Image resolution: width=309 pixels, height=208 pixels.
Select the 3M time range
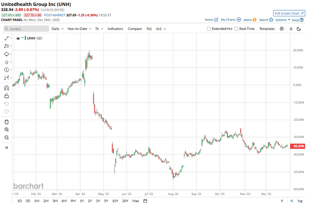[55, 201]
